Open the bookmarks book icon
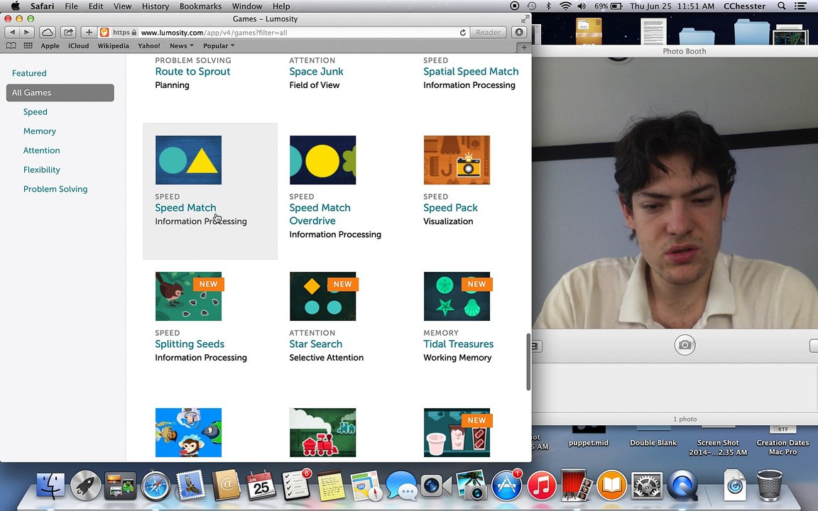The image size is (818, 511). [11, 46]
